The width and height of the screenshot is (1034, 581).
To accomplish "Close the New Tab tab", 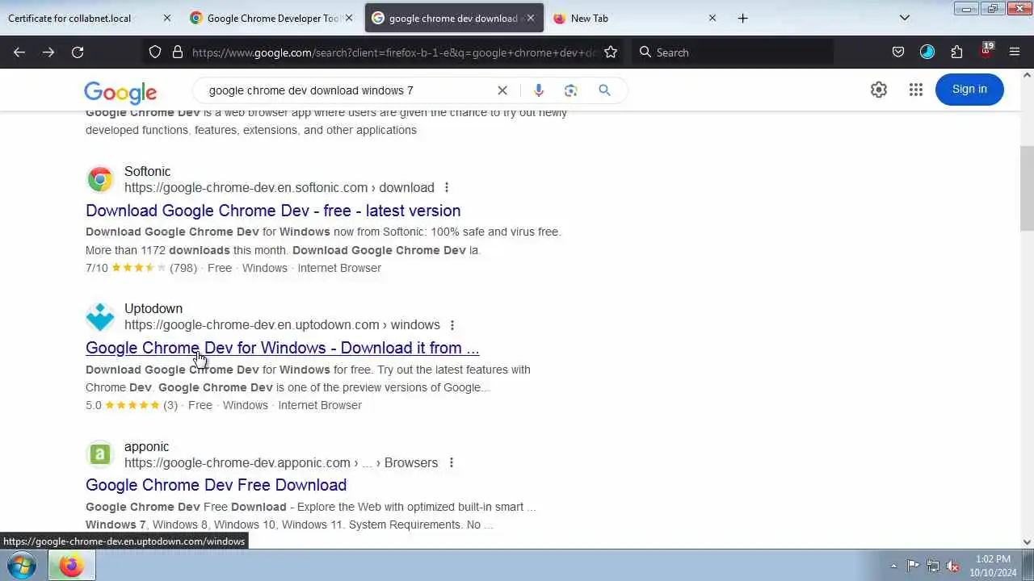I will (x=712, y=18).
